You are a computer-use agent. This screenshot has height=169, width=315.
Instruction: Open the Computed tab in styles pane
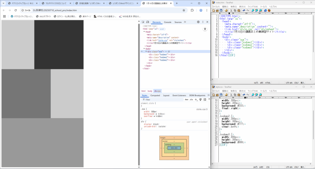[155, 96]
